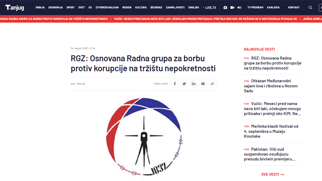Viewport: 322px width, 181px height.
Task: Open the EU menu section
Action: coord(90,7)
